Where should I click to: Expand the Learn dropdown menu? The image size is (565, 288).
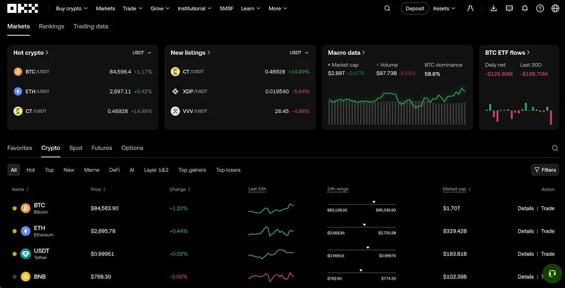pos(251,8)
